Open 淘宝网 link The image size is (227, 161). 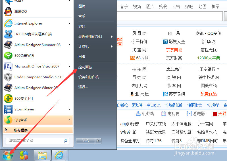pos(139,50)
